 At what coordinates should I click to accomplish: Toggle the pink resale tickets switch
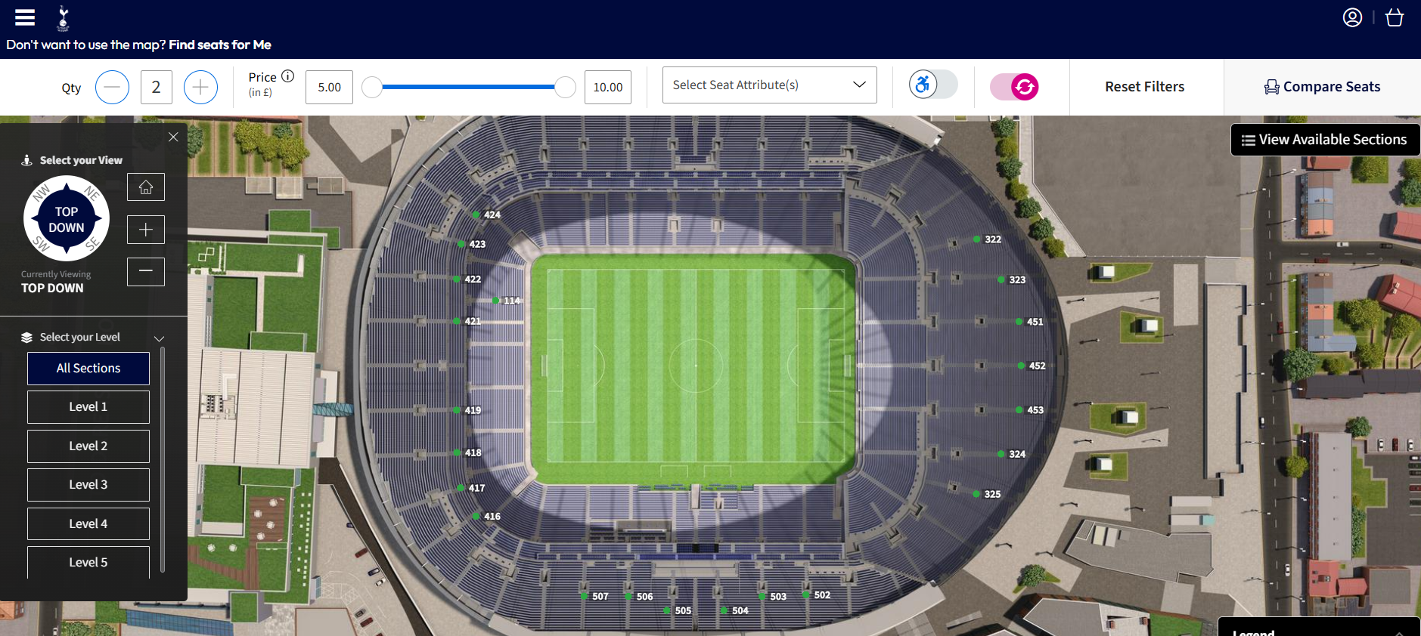tap(1014, 87)
